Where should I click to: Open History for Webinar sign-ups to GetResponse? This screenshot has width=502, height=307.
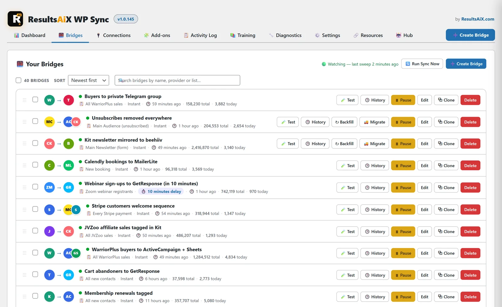(x=375, y=188)
